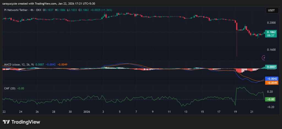Click the purple lightning bolt icon
This screenshot has width=282, height=129.
coord(264,58)
